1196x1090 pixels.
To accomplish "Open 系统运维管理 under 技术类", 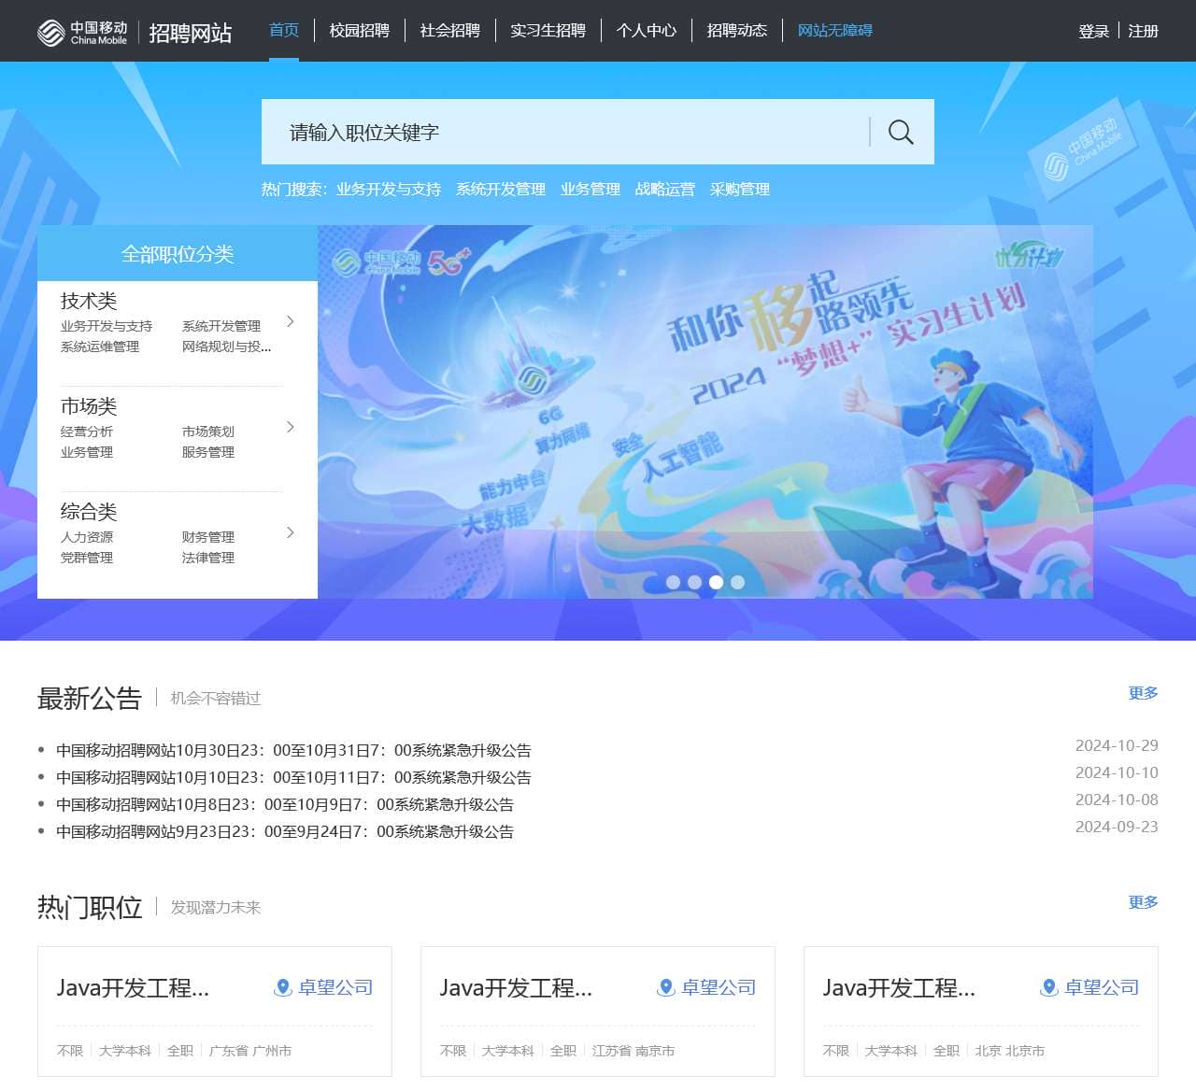I will [x=100, y=347].
